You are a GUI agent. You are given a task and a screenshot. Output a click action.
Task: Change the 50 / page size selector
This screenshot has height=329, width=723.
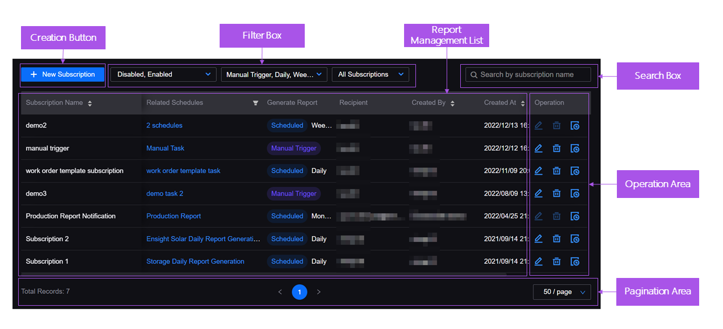point(562,292)
